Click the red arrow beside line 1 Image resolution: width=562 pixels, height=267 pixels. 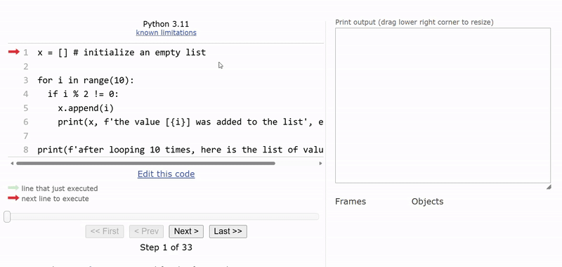[x=13, y=52]
